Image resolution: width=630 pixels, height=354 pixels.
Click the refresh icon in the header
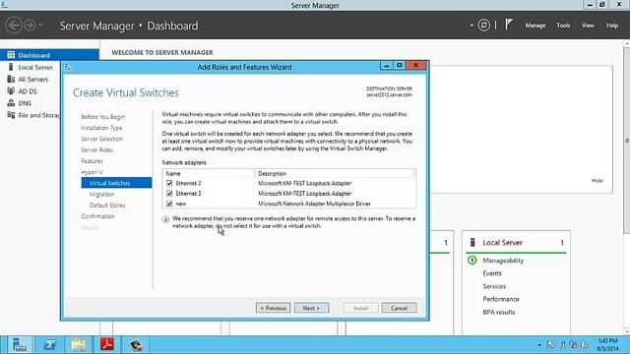pyautogui.click(x=483, y=26)
